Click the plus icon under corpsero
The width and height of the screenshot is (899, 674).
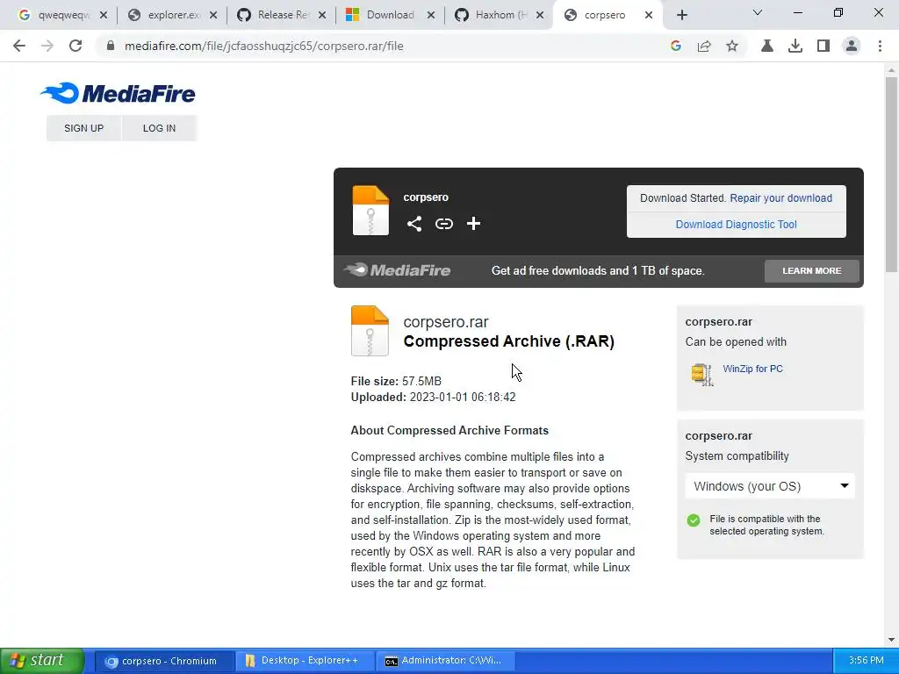pos(473,224)
